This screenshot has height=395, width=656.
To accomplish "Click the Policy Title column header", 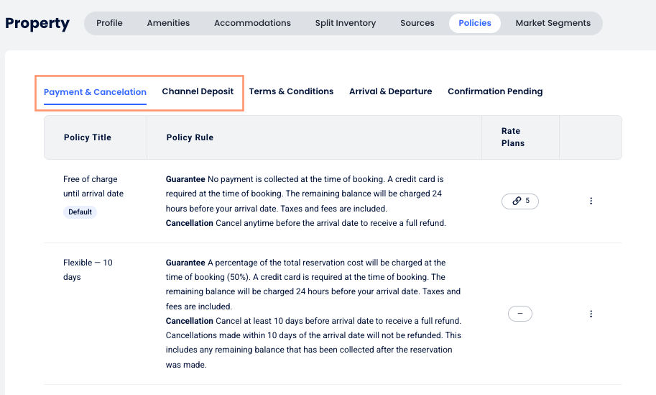I will coord(88,137).
